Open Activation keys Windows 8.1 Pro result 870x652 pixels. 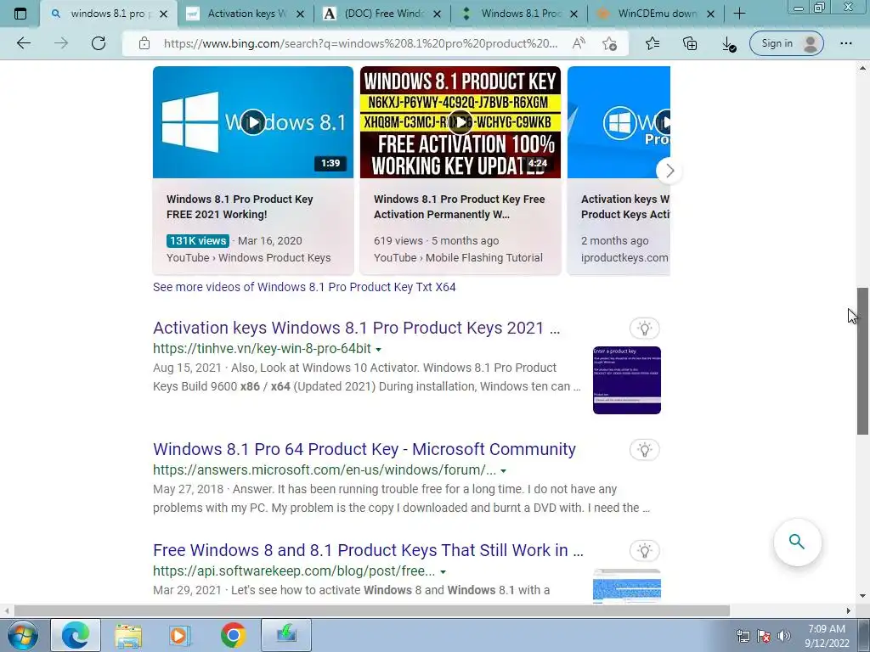click(x=356, y=328)
